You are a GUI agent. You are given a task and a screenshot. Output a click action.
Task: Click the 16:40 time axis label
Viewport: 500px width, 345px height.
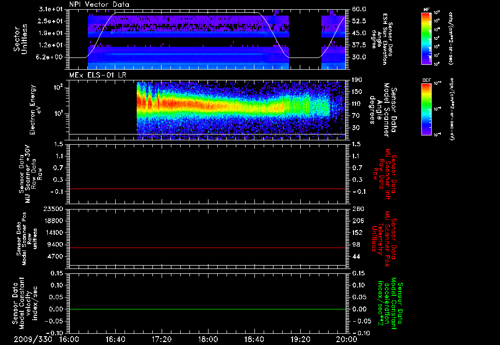click(115, 339)
